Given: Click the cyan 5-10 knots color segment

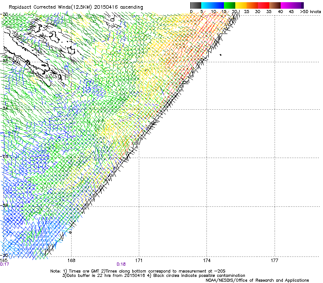Looking at the screenshot, I should click(x=207, y=5).
